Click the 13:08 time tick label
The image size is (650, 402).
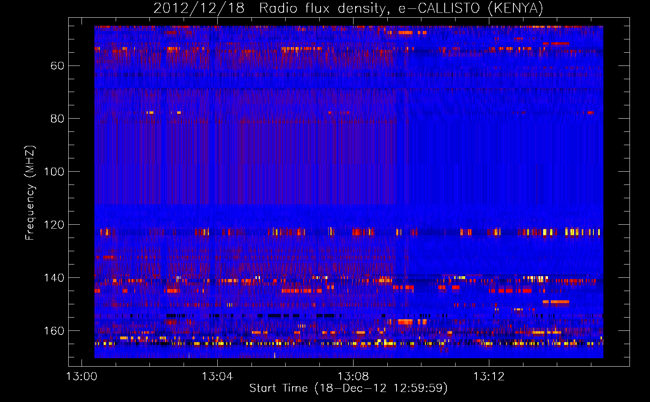tap(353, 377)
